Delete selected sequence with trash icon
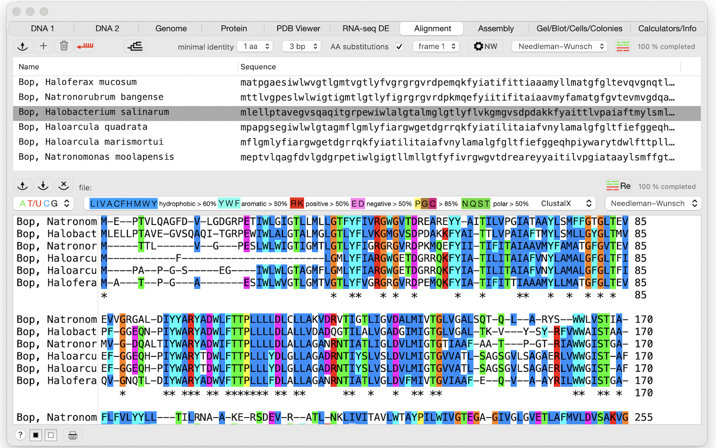Screen dimensions: 716x448 tap(64, 46)
